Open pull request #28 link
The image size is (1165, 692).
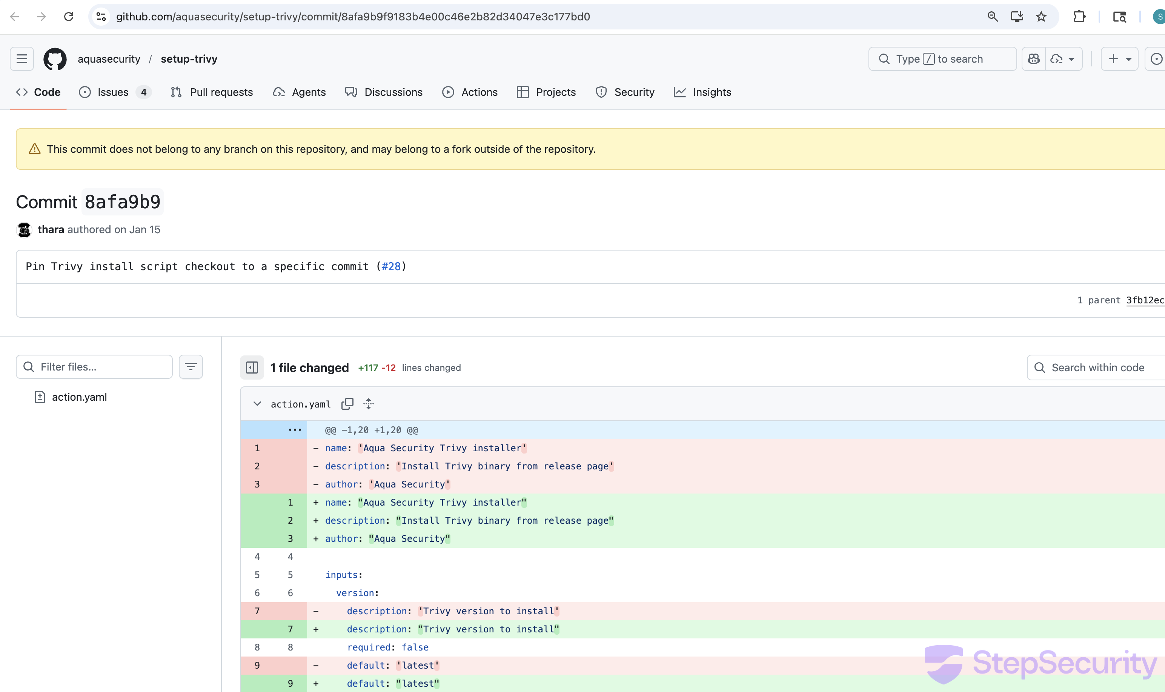[x=391, y=266]
